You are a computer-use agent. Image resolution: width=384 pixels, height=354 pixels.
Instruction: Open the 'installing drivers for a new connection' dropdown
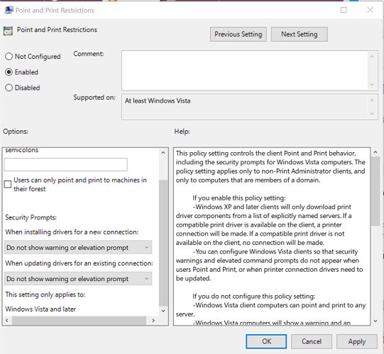click(78, 248)
